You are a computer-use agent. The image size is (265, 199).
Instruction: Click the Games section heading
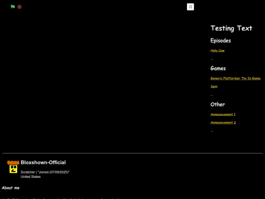point(218,68)
